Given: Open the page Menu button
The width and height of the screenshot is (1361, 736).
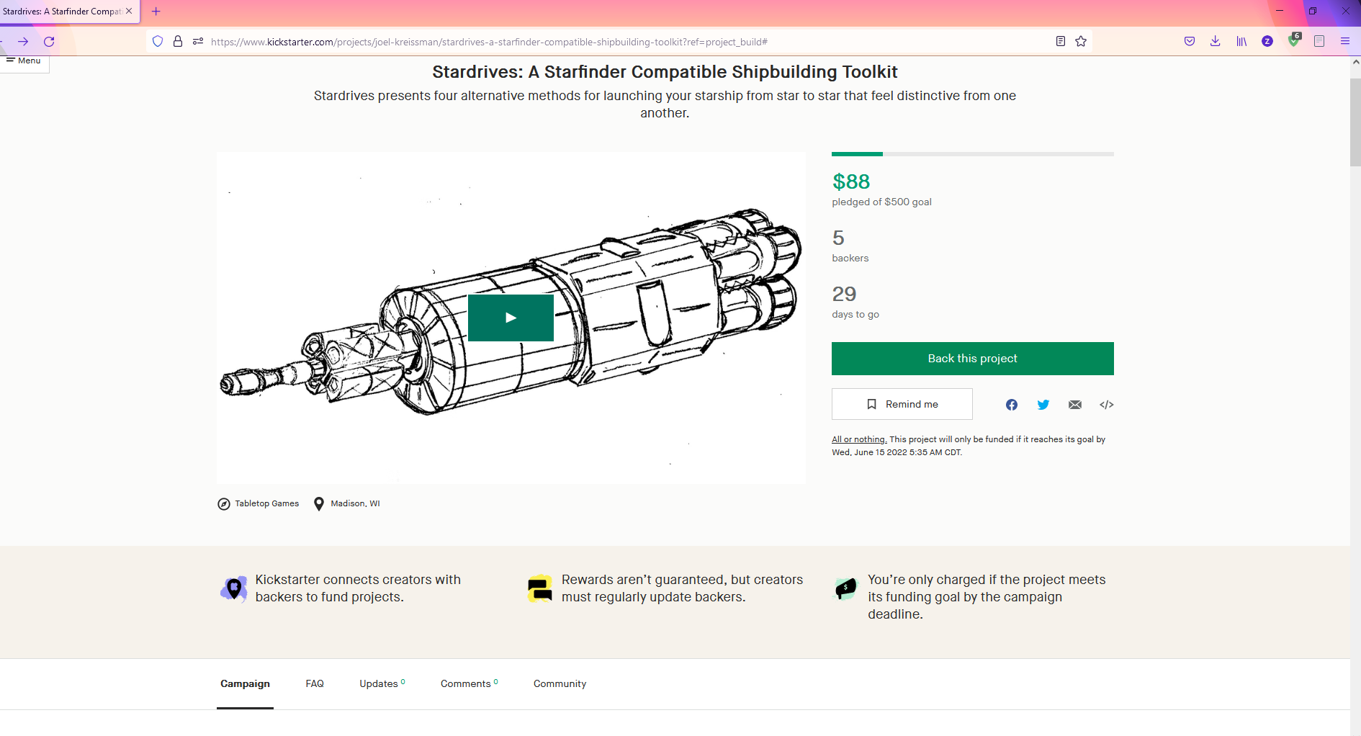Looking at the screenshot, I should (x=23, y=61).
